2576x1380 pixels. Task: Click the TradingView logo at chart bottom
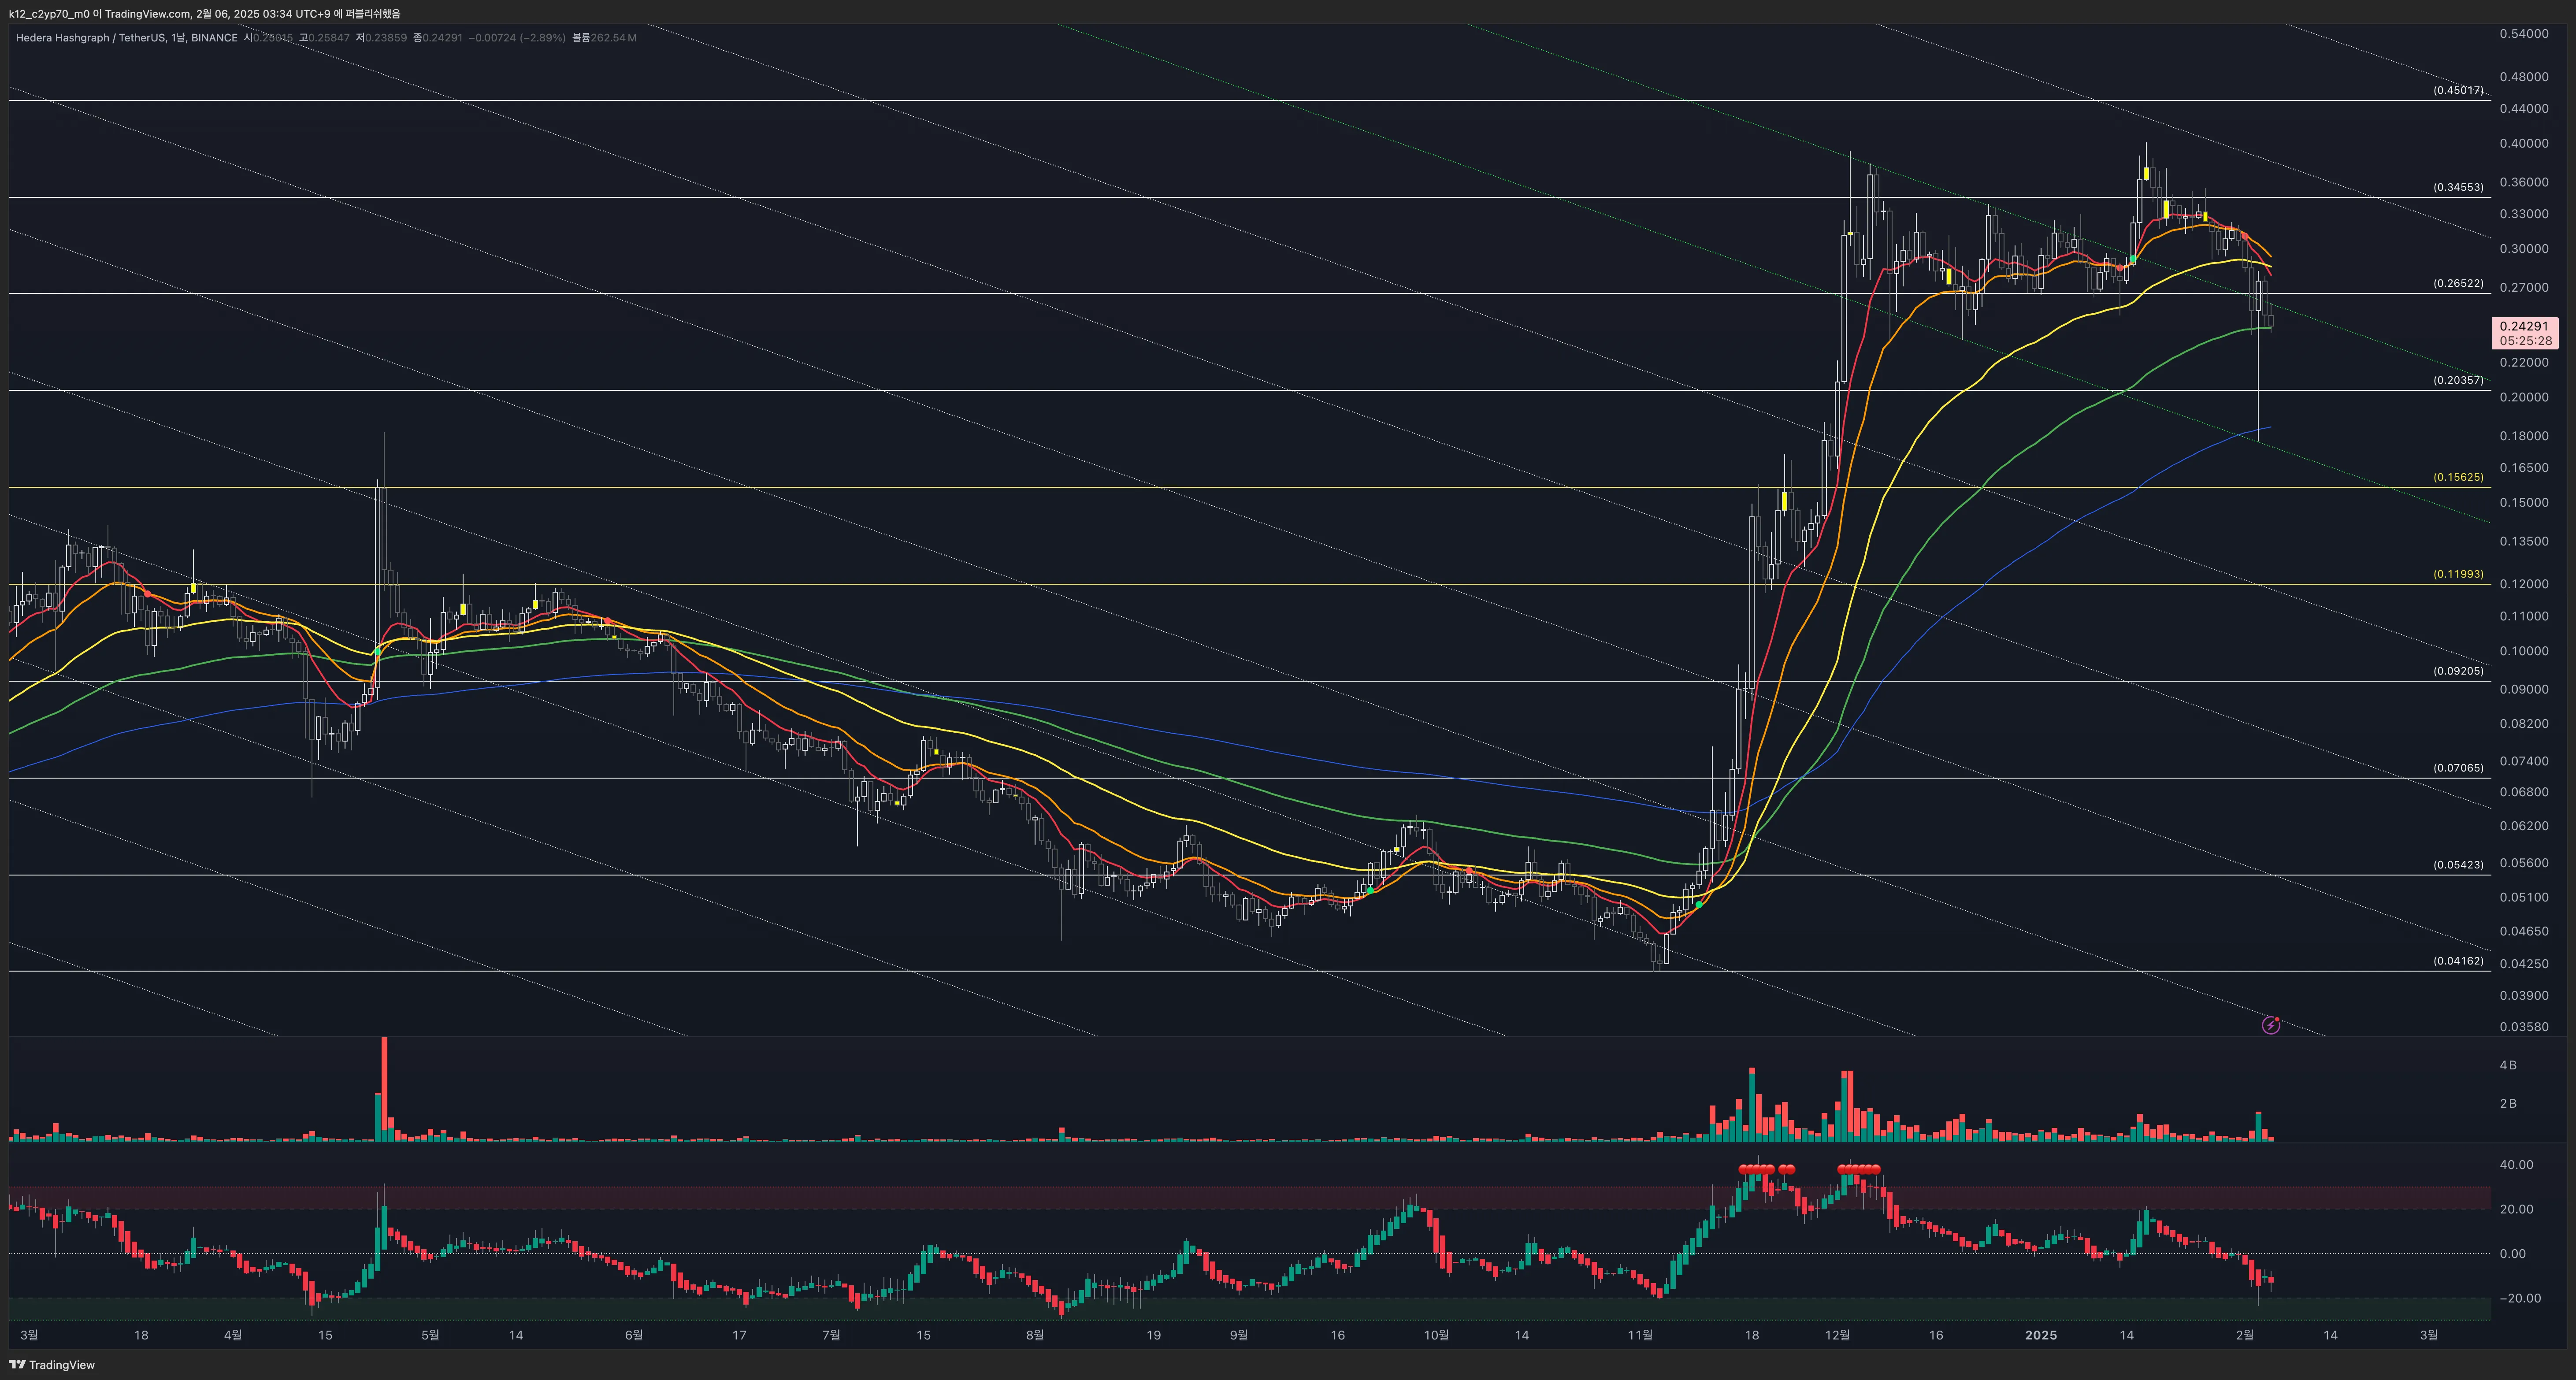(52, 1364)
